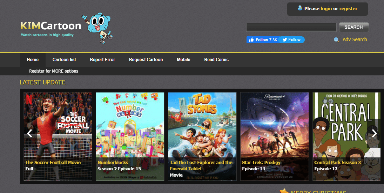Screen dimensions: 384x193
Task: Go to previous slide with left arrow
Action: tap(29, 133)
